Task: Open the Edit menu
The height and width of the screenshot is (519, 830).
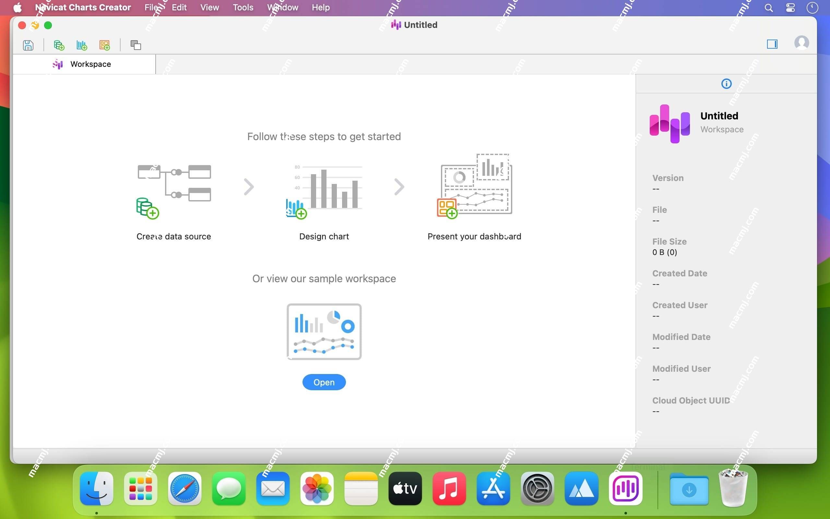Action: 179,7
